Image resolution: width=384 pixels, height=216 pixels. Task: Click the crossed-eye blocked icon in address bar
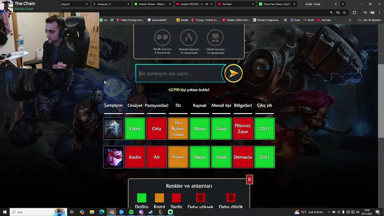(x=338, y=13)
